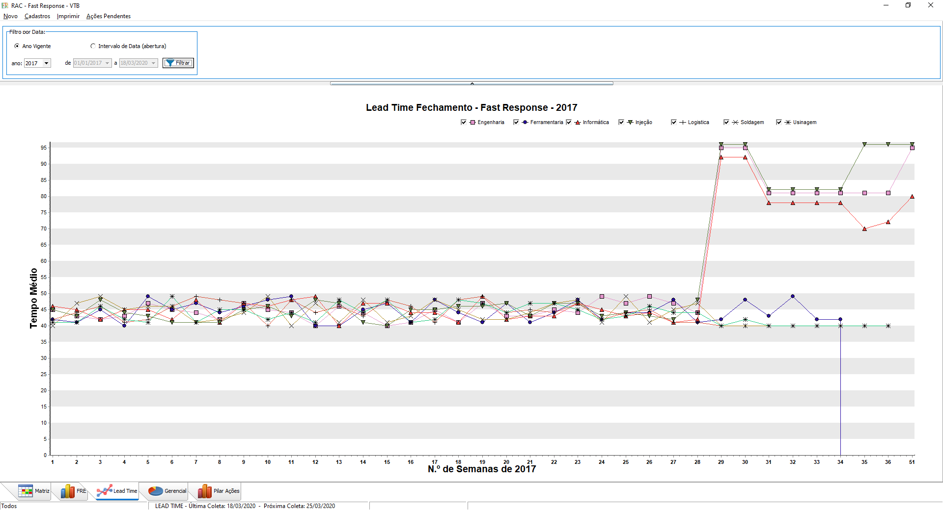The image size is (943, 510).
Task: Click the FRE bar chart icon
Action: coord(68,491)
